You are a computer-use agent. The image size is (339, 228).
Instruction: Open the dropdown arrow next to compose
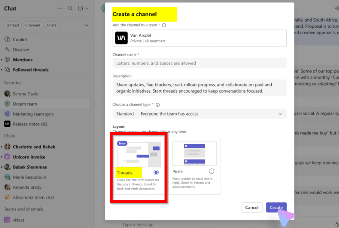tap(87, 8)
